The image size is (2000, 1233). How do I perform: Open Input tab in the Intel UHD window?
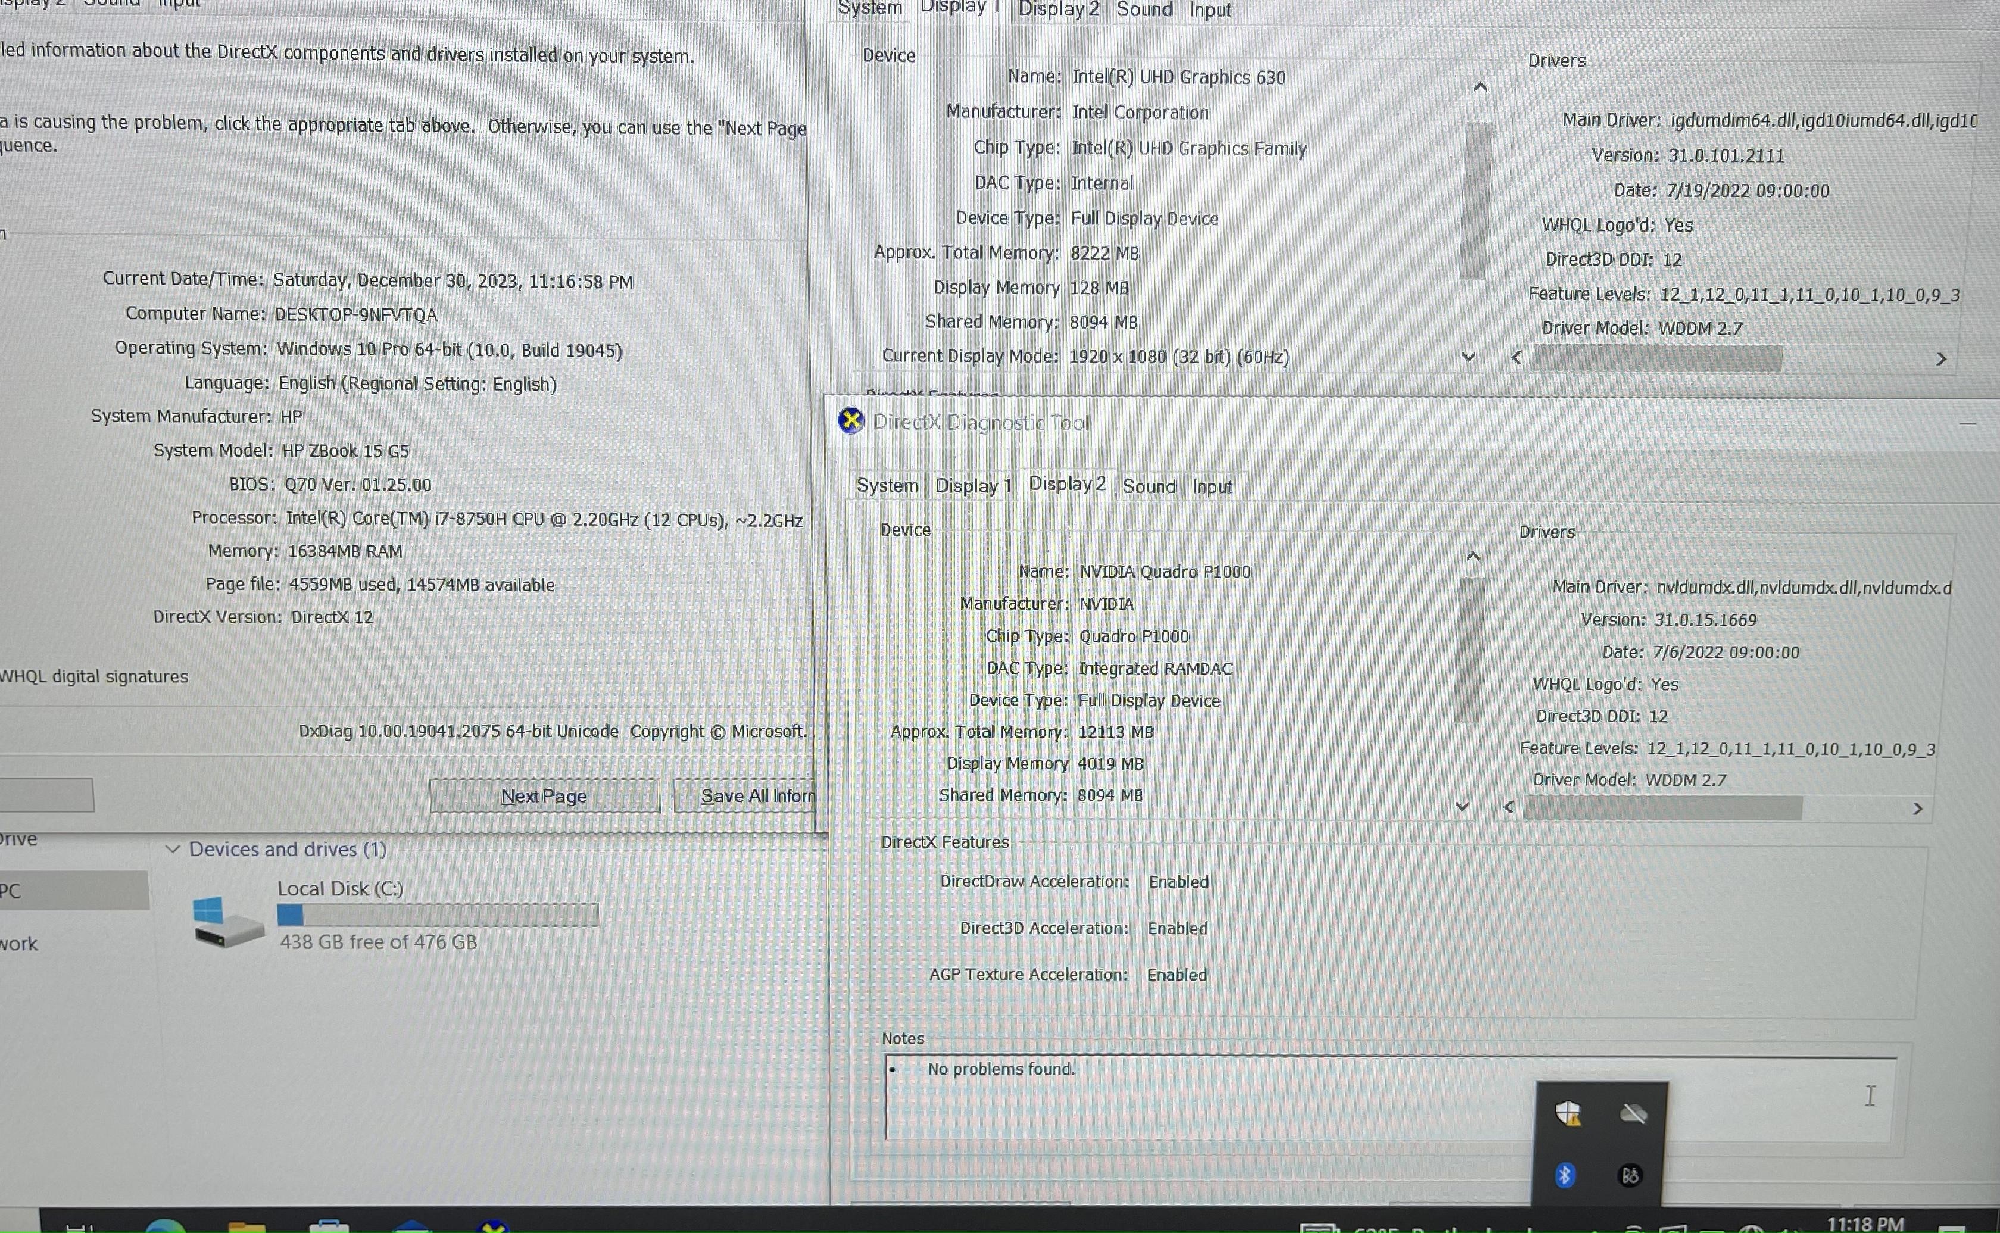1210,11
